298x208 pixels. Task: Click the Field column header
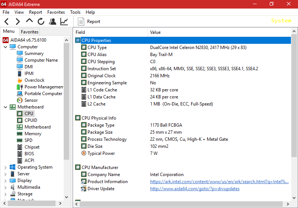111,32
